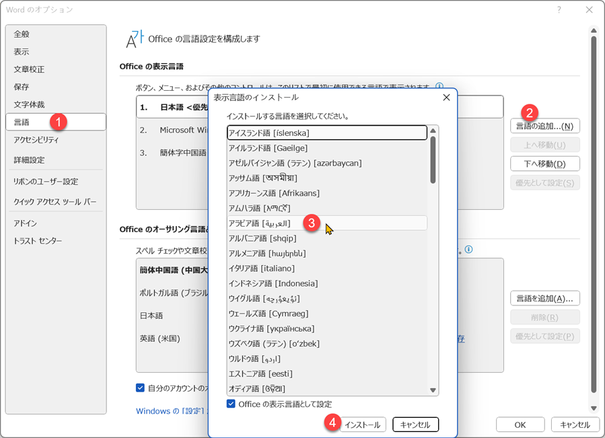Select アルメニア語 in the list
The image size is (605, 438).
tap(327, 253)
